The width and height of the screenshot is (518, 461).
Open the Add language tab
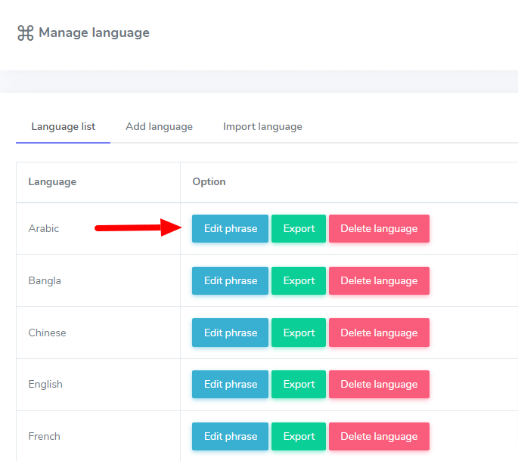[x=159, y=127]
